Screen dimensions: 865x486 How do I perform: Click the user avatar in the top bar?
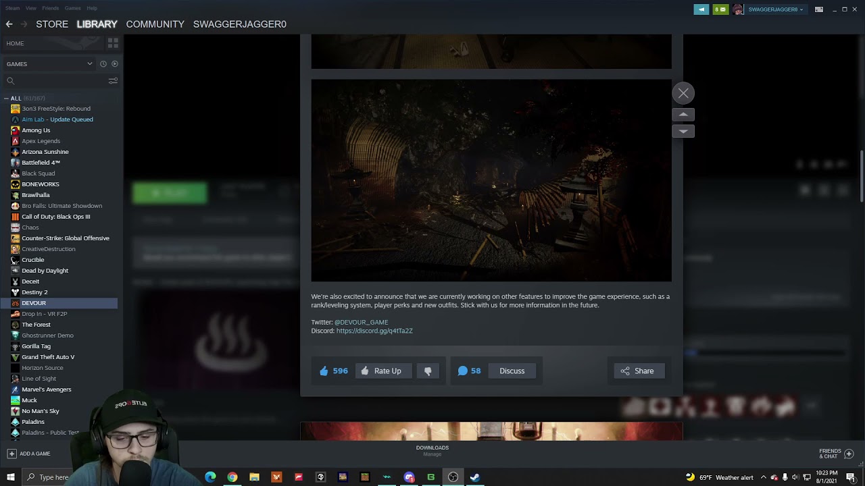tap(738, 9)
